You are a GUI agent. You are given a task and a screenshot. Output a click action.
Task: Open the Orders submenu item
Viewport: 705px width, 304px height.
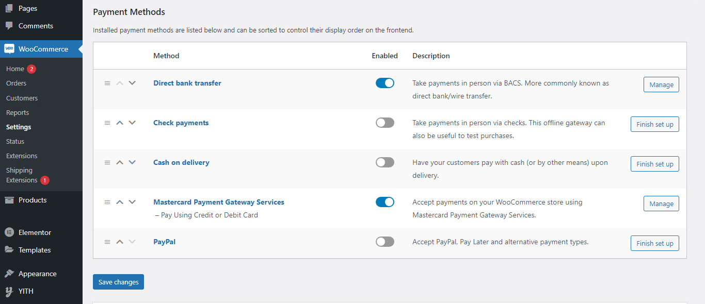tap(16, 83)
